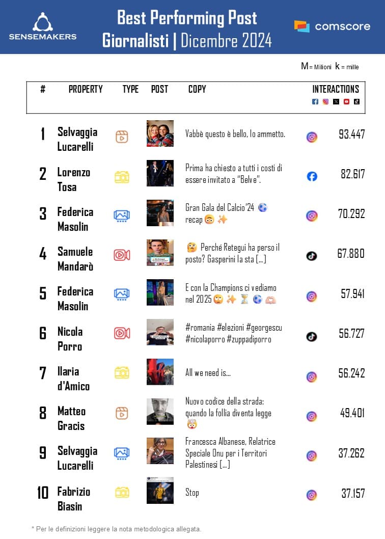Click the reel type icon for rank 1
Image resolution: width=385 pixels, height=539 pixels.
[122, 137]
